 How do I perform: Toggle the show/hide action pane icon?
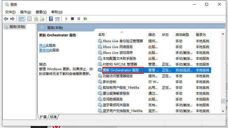[x=57, y=19]
